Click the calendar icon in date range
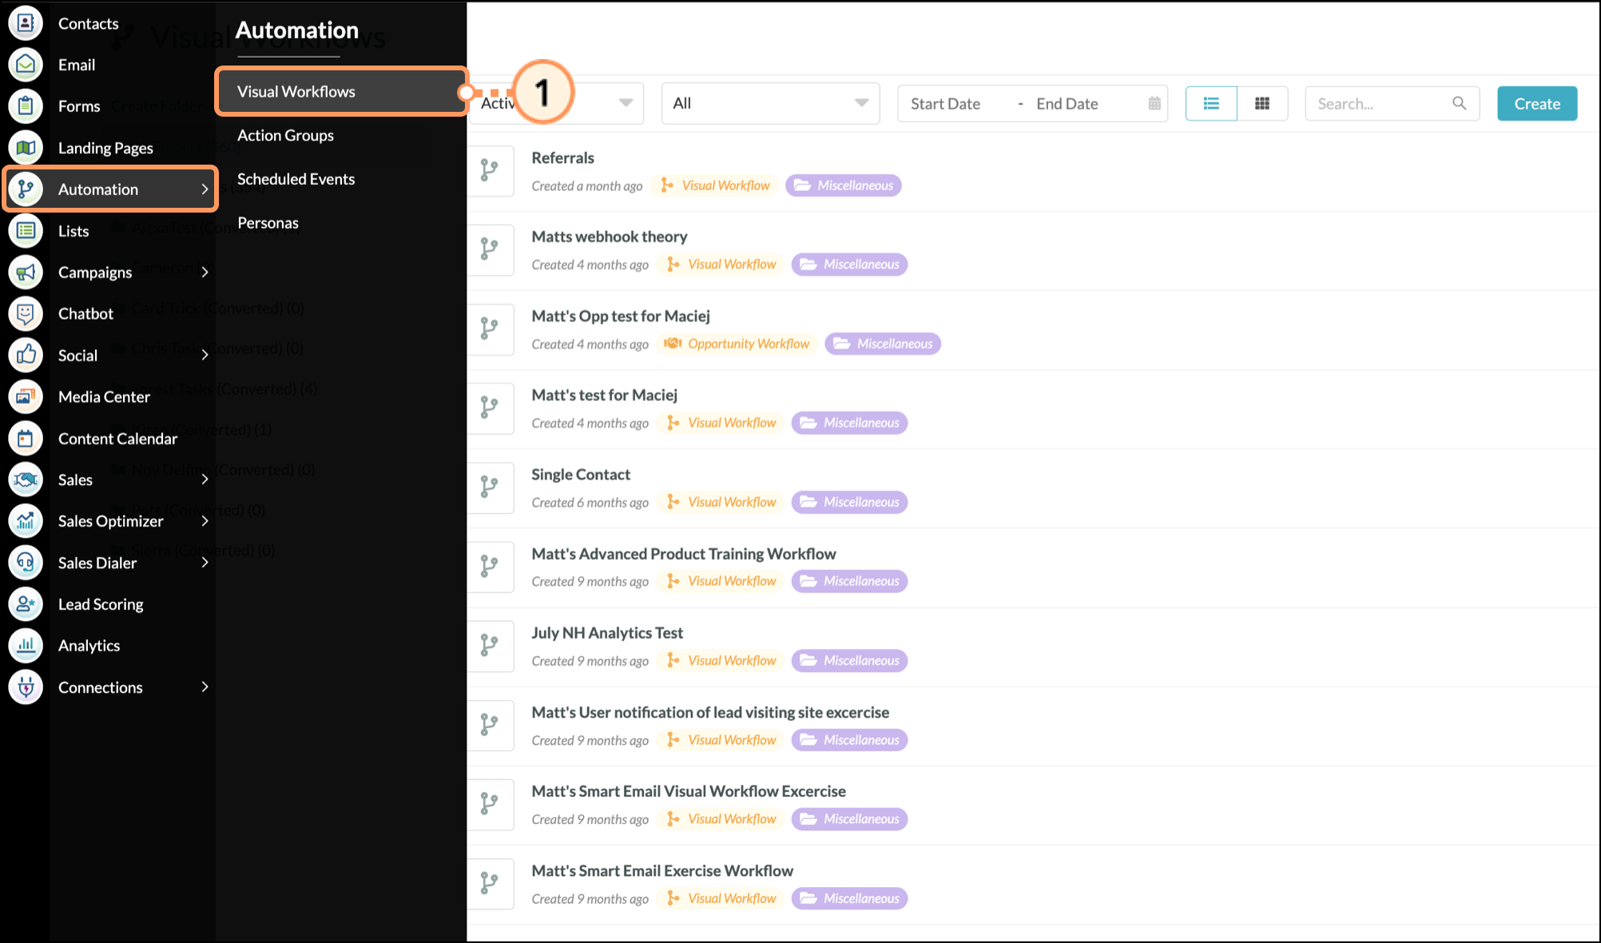The height and width of the screenshot is (943, 1601). (x=1154, y=103)
